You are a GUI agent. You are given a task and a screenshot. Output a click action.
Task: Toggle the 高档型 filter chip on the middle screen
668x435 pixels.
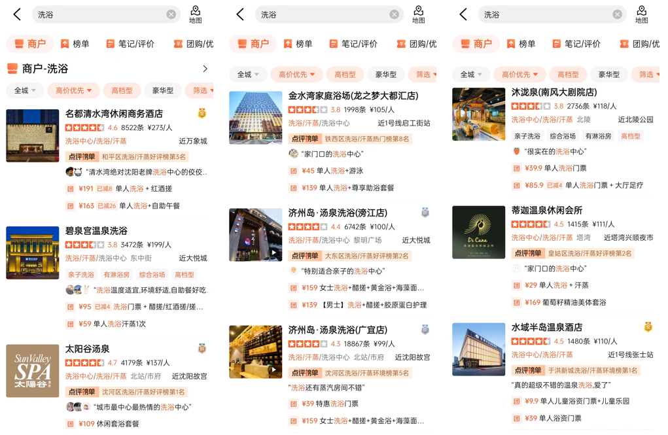[x=345, y=75]
